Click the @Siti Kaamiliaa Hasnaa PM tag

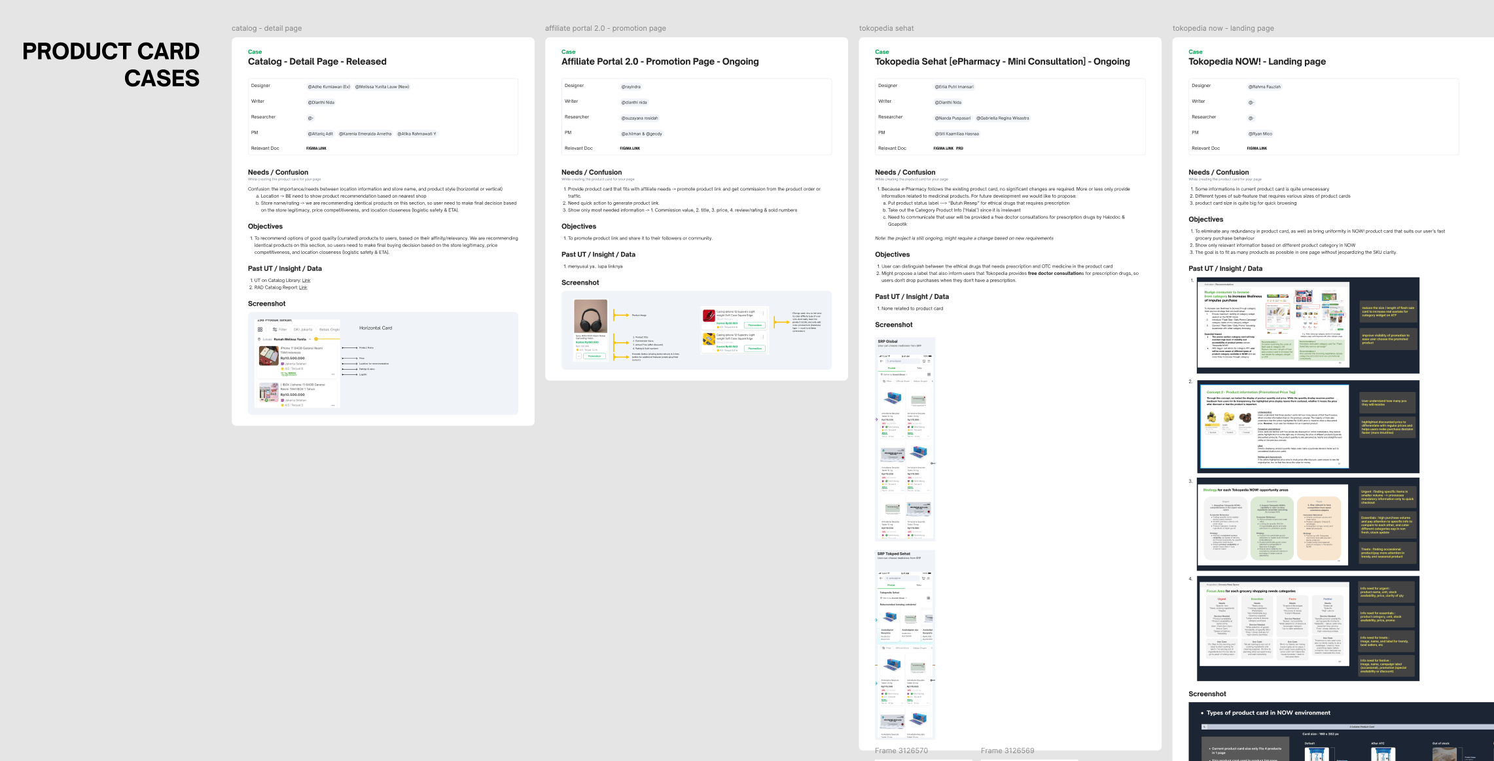pos(957,134)
